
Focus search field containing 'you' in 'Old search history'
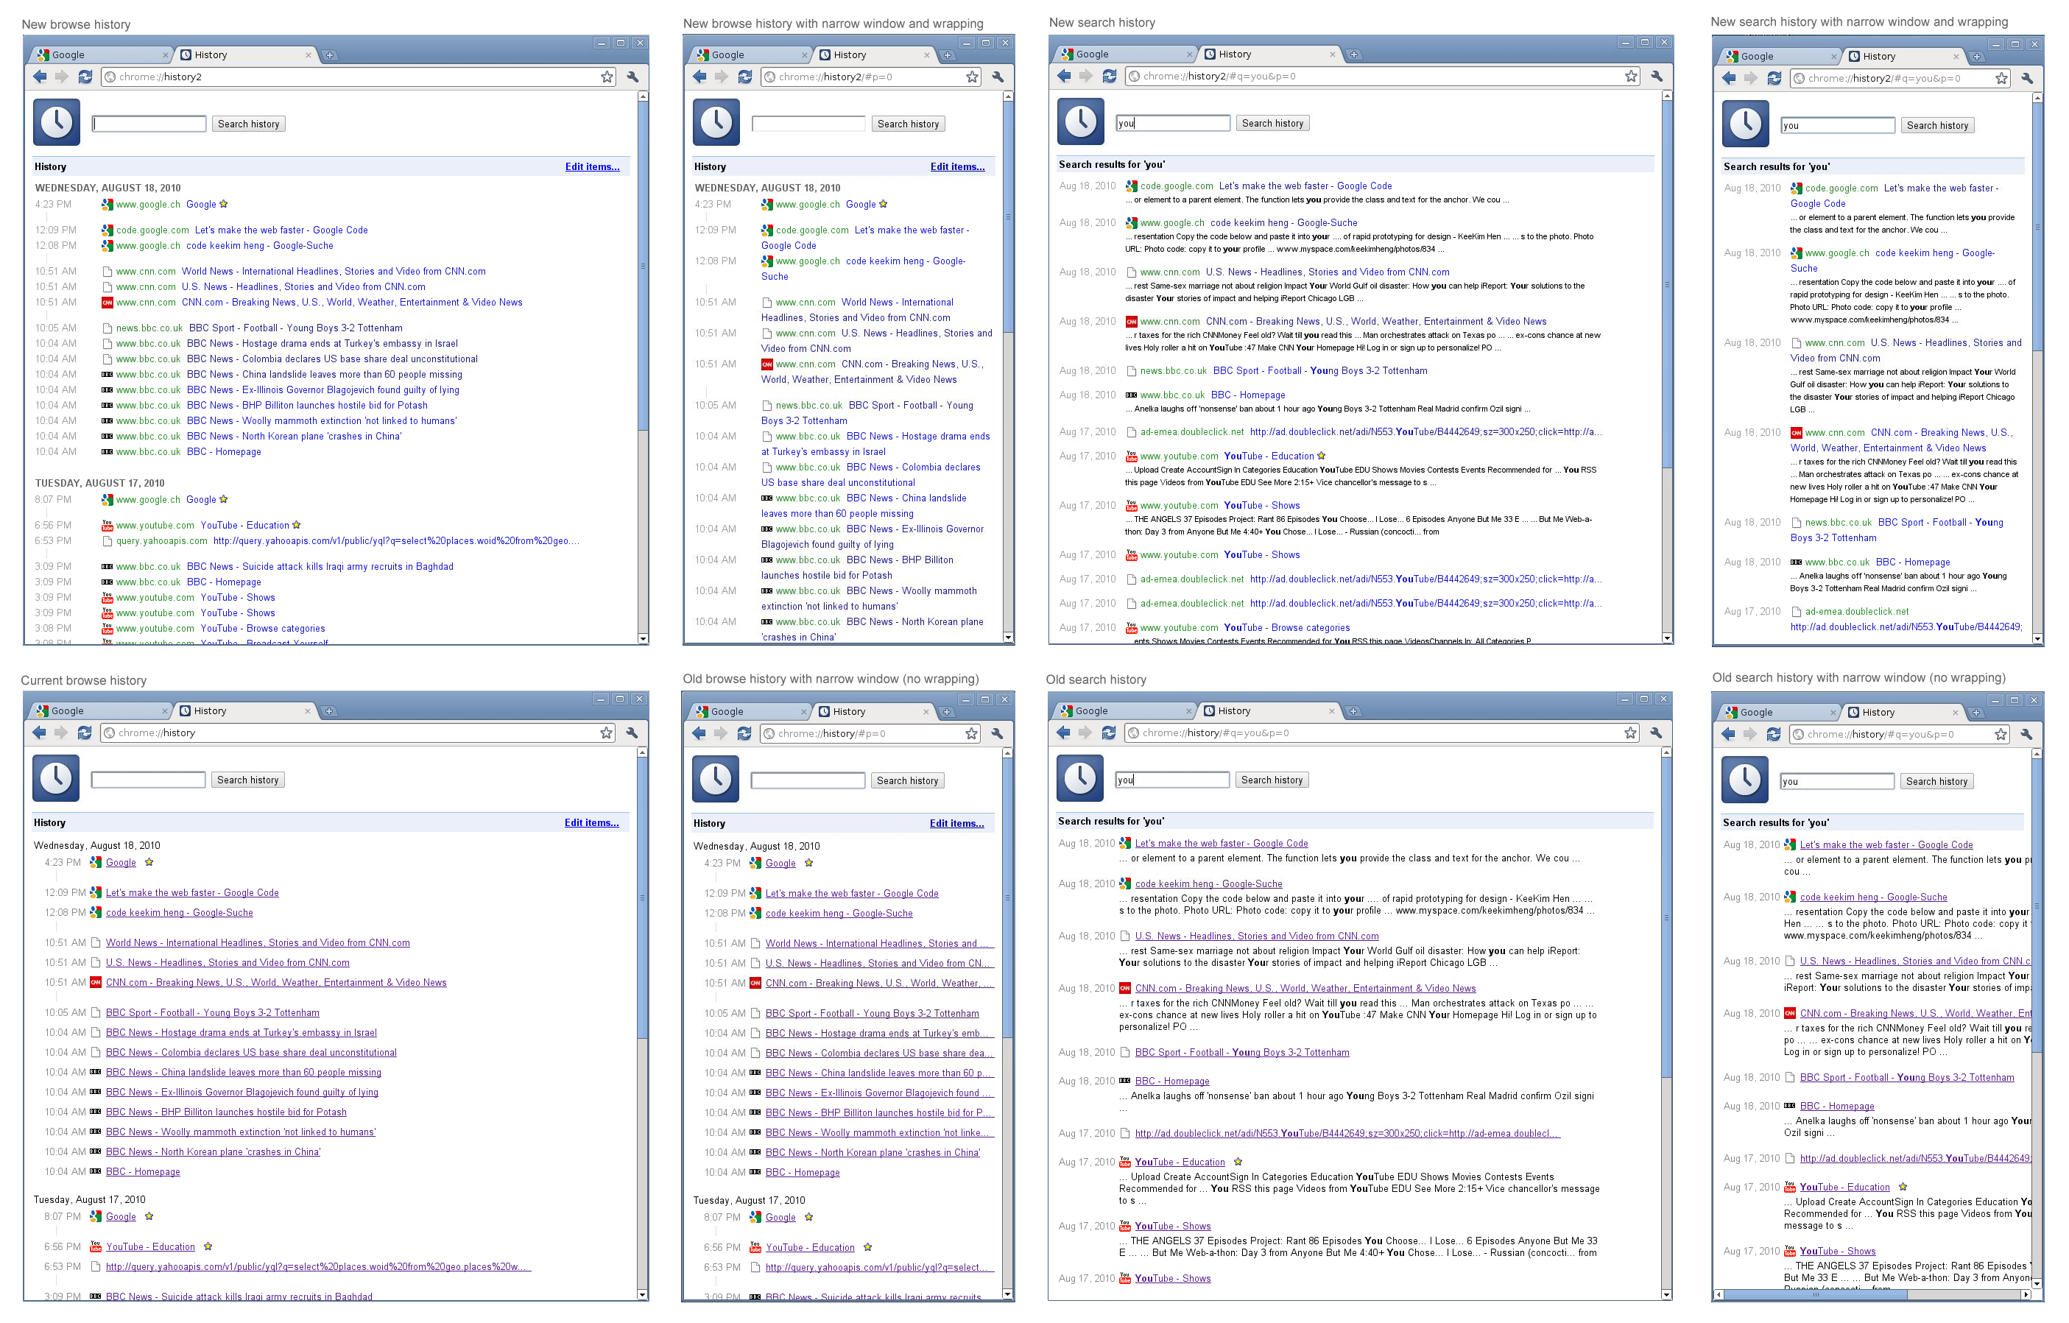click(x=1172, y=780)
